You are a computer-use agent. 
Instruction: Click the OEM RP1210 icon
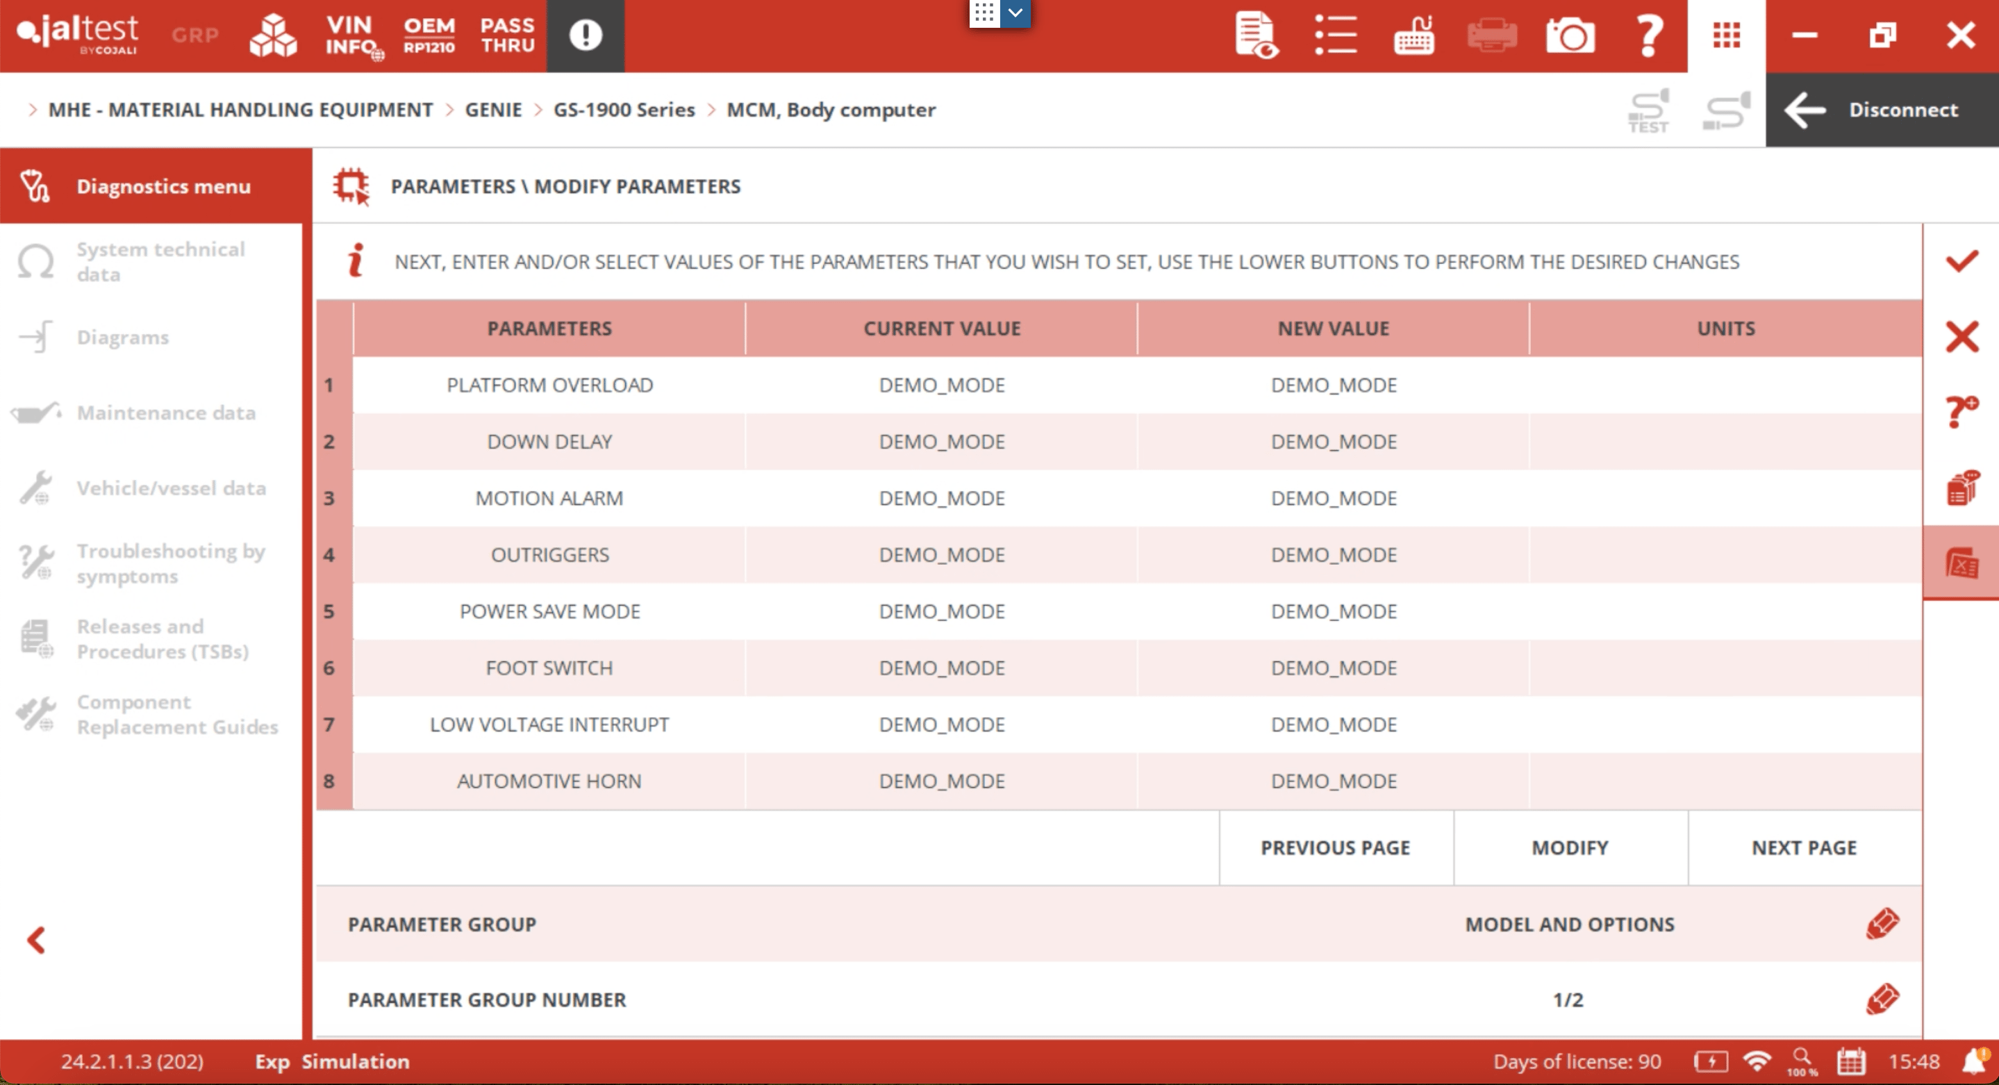point(429,35)
